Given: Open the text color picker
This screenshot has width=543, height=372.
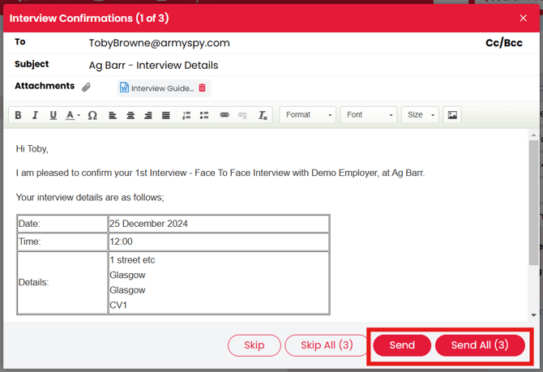Looking at the screenshot, I should 72,115.
